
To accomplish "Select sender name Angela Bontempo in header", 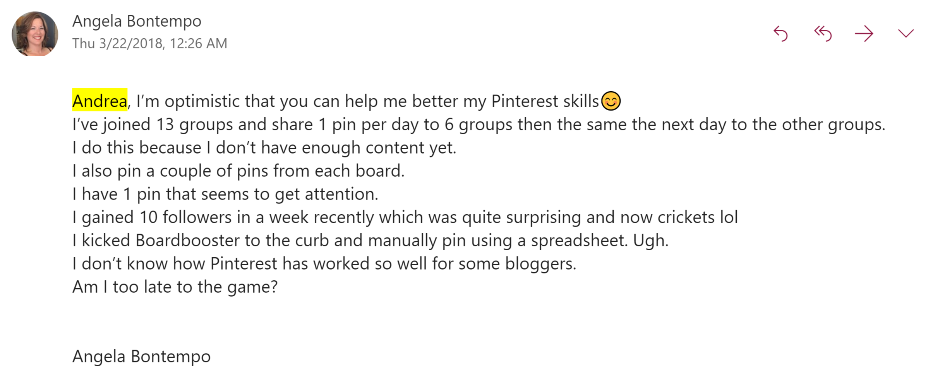I will tap(137, 21).
